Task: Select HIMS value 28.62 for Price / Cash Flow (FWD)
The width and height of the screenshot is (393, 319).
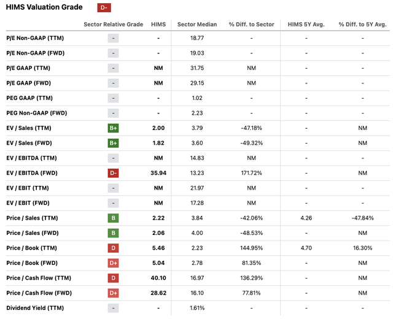Action: pos(158,293)
